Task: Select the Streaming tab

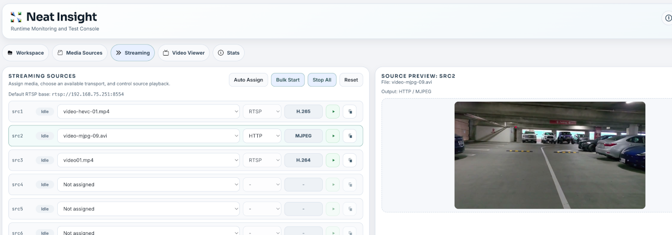Action: coord(133,53)
